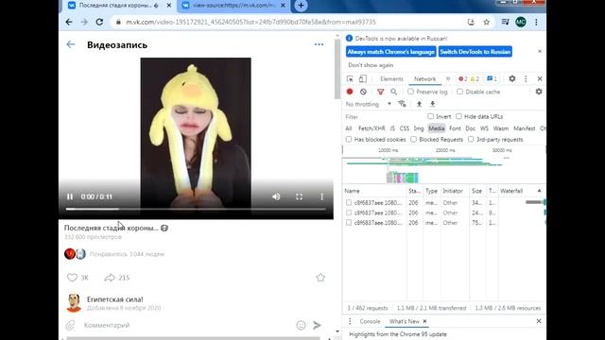
Task: Check Has blocked cookies
Action: pyautogui.click(x=349, y=139)
